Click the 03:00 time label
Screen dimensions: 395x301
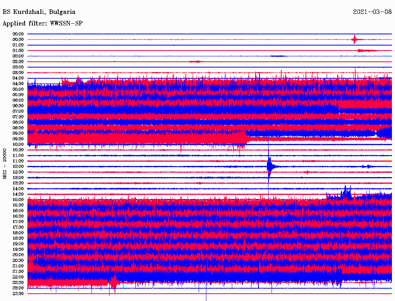[18, 67]
